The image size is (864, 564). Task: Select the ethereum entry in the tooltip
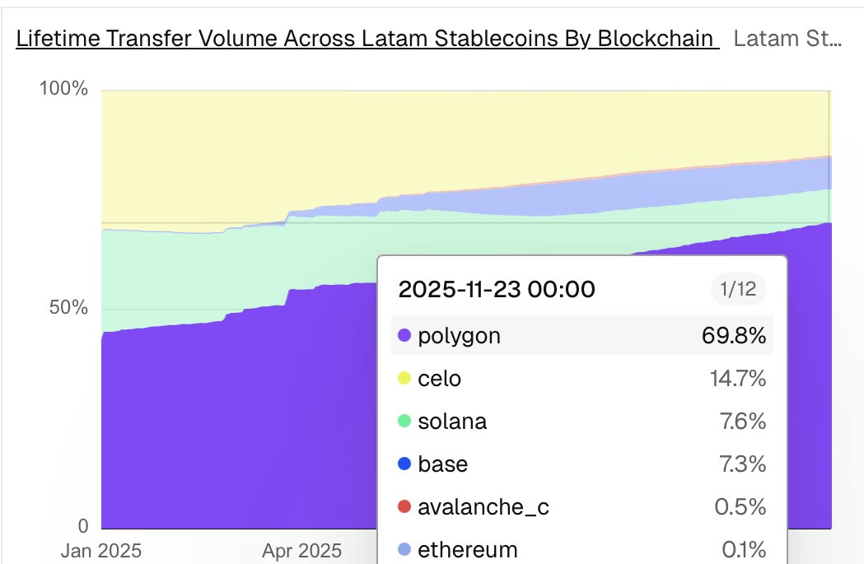(581, 549)
